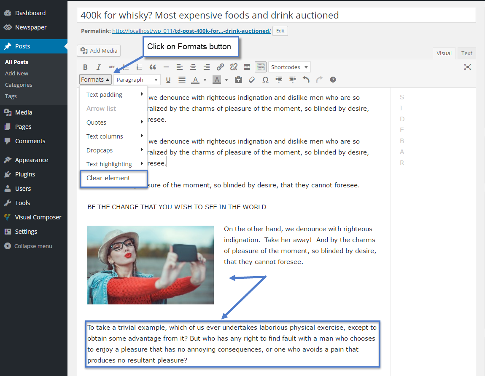This screenshot has width=485, height=376.
Task: Expand the Text columns submenu
Action: [x=113, y=136]
